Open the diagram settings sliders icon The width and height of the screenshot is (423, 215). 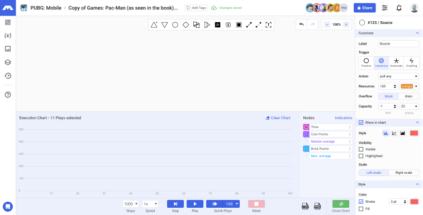click(384, 8)
